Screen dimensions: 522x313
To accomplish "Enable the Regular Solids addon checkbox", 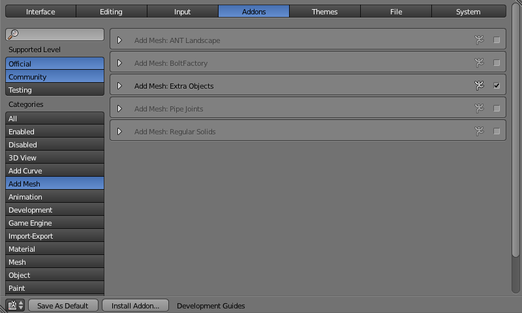I will click(x=497, y=132).
